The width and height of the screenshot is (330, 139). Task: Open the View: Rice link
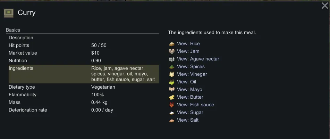tap(188, 44)
